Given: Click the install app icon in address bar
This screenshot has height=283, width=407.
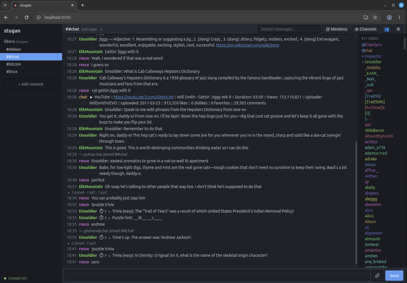Looking at the screenshot, I should point(366,17).
